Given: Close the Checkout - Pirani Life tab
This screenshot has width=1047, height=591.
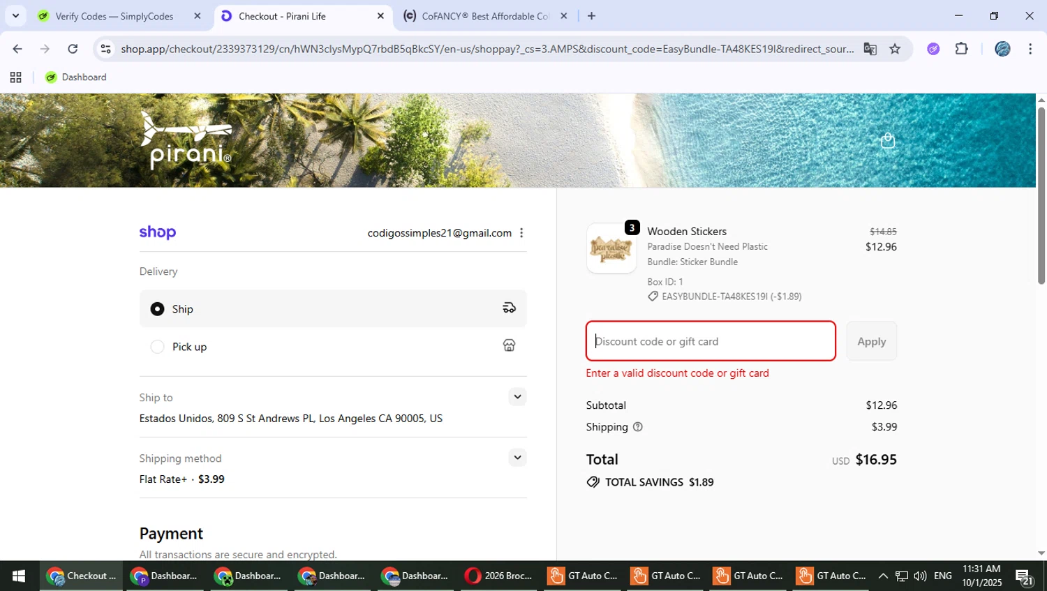Looking at the screenshot, I should point(380,16).
